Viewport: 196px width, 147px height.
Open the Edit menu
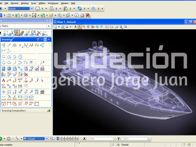(x=6, y=3)
